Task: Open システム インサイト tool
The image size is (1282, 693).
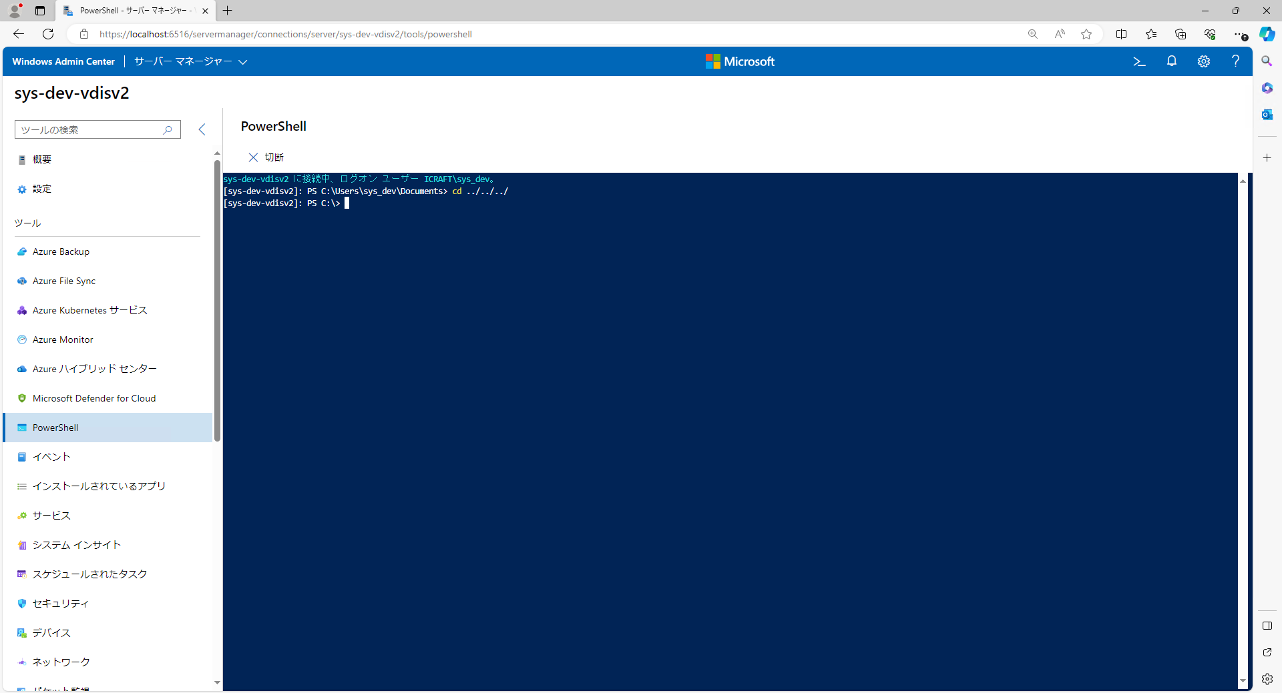Action: tap(107, 545)
